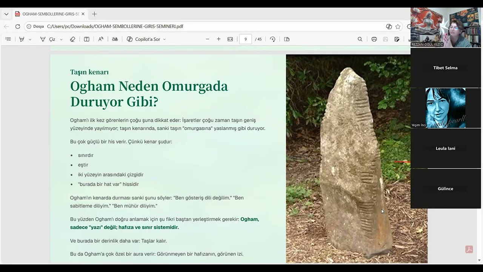
Task: Click bullet '"burada bir hat var" hissidir'
Action: tap(108, 184)
